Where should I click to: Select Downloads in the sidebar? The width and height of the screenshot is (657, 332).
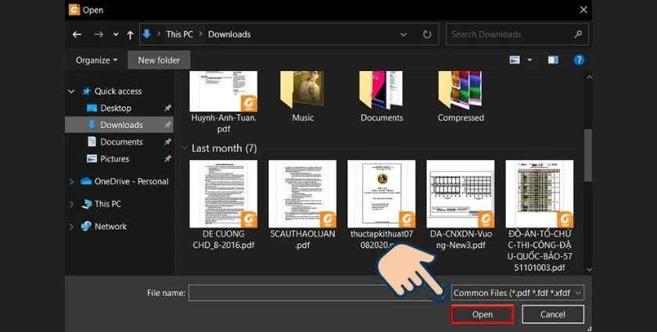click(x=119, y=125)
